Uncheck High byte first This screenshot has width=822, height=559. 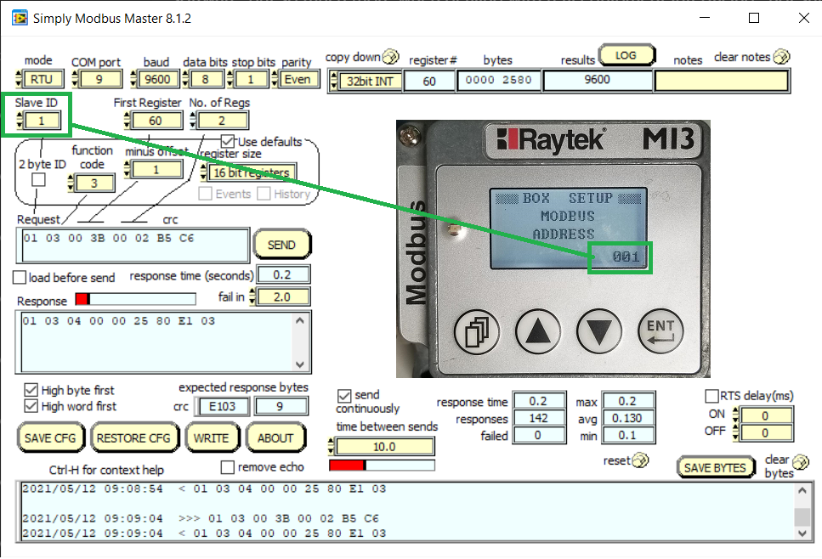[31, 390]
